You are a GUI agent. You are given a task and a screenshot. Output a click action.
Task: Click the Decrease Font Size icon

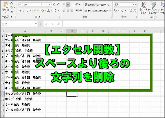point(58,5)
